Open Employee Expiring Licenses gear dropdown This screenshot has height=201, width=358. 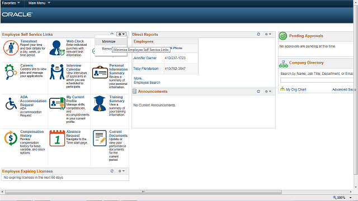click(x=121, y=171)
